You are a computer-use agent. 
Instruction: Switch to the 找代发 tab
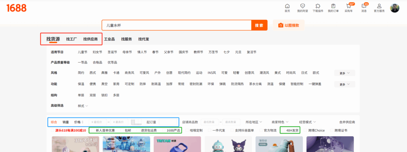(143, 39)
